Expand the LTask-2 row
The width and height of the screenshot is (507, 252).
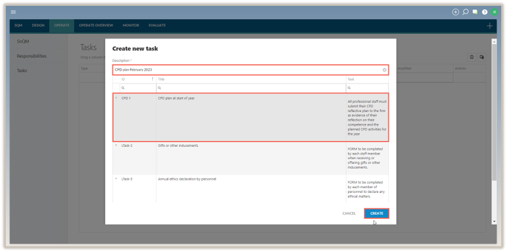pos(116,146)
